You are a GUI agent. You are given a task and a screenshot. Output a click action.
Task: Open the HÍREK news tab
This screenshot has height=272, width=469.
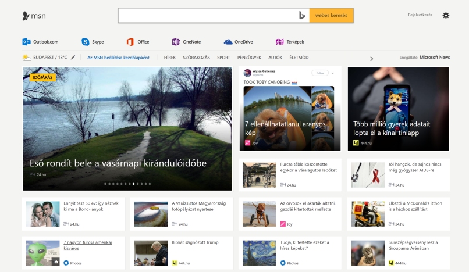point(169,58)
